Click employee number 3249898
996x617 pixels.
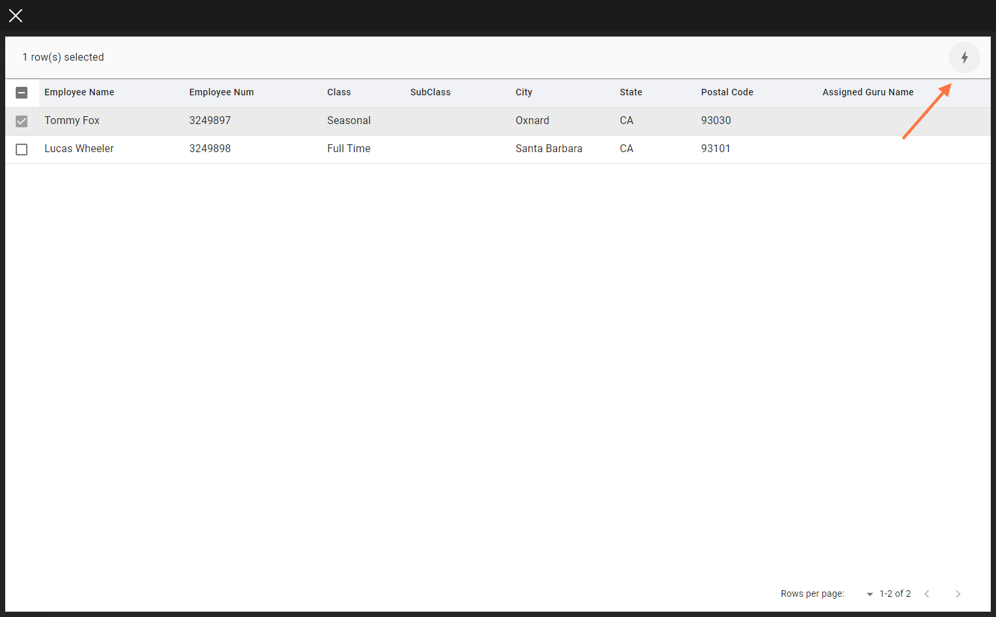(x=210, y=148)
